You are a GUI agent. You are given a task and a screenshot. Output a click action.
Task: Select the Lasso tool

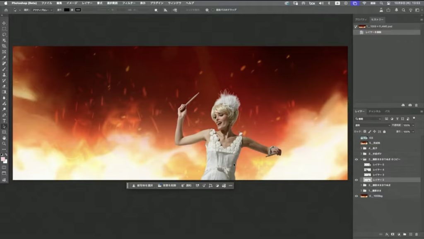(x=4, y=35)
